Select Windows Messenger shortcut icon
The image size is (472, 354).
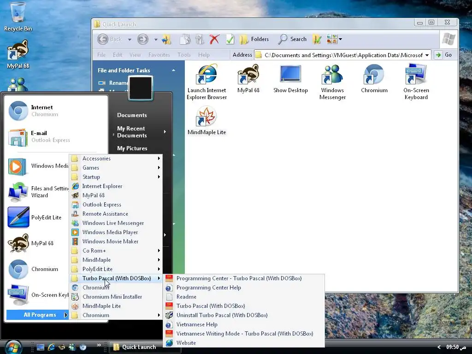(332, 82)
